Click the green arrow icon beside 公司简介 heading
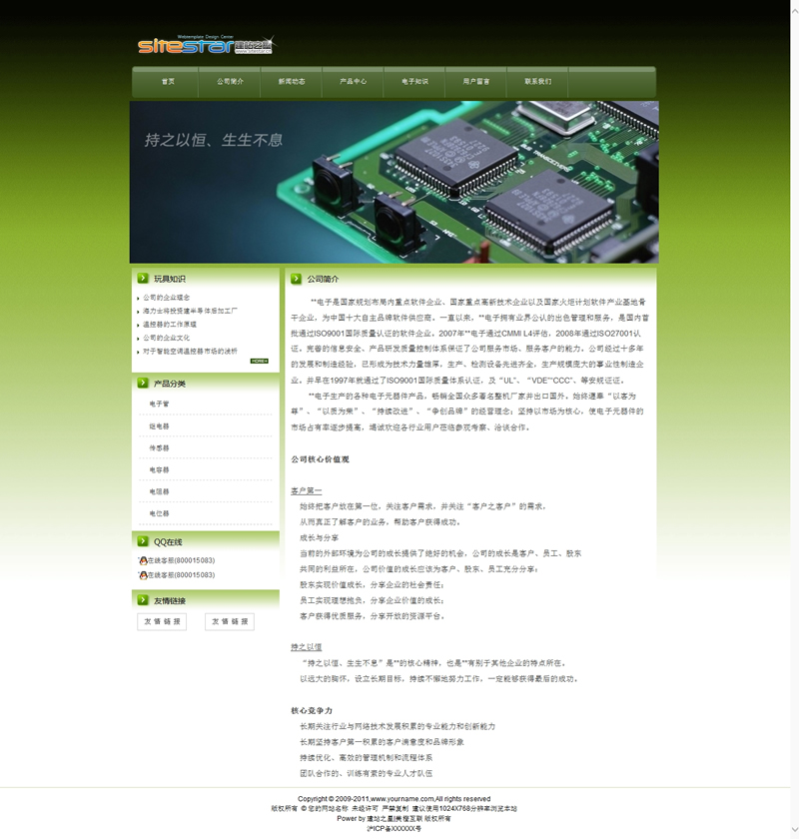This screenshot has height=839, width=799. click(297, 279)
